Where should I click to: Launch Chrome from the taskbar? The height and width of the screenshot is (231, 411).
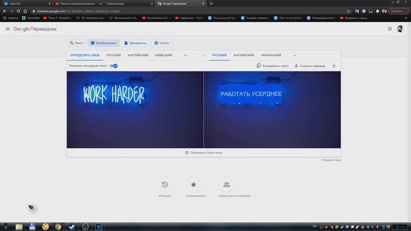pos(58,227)
